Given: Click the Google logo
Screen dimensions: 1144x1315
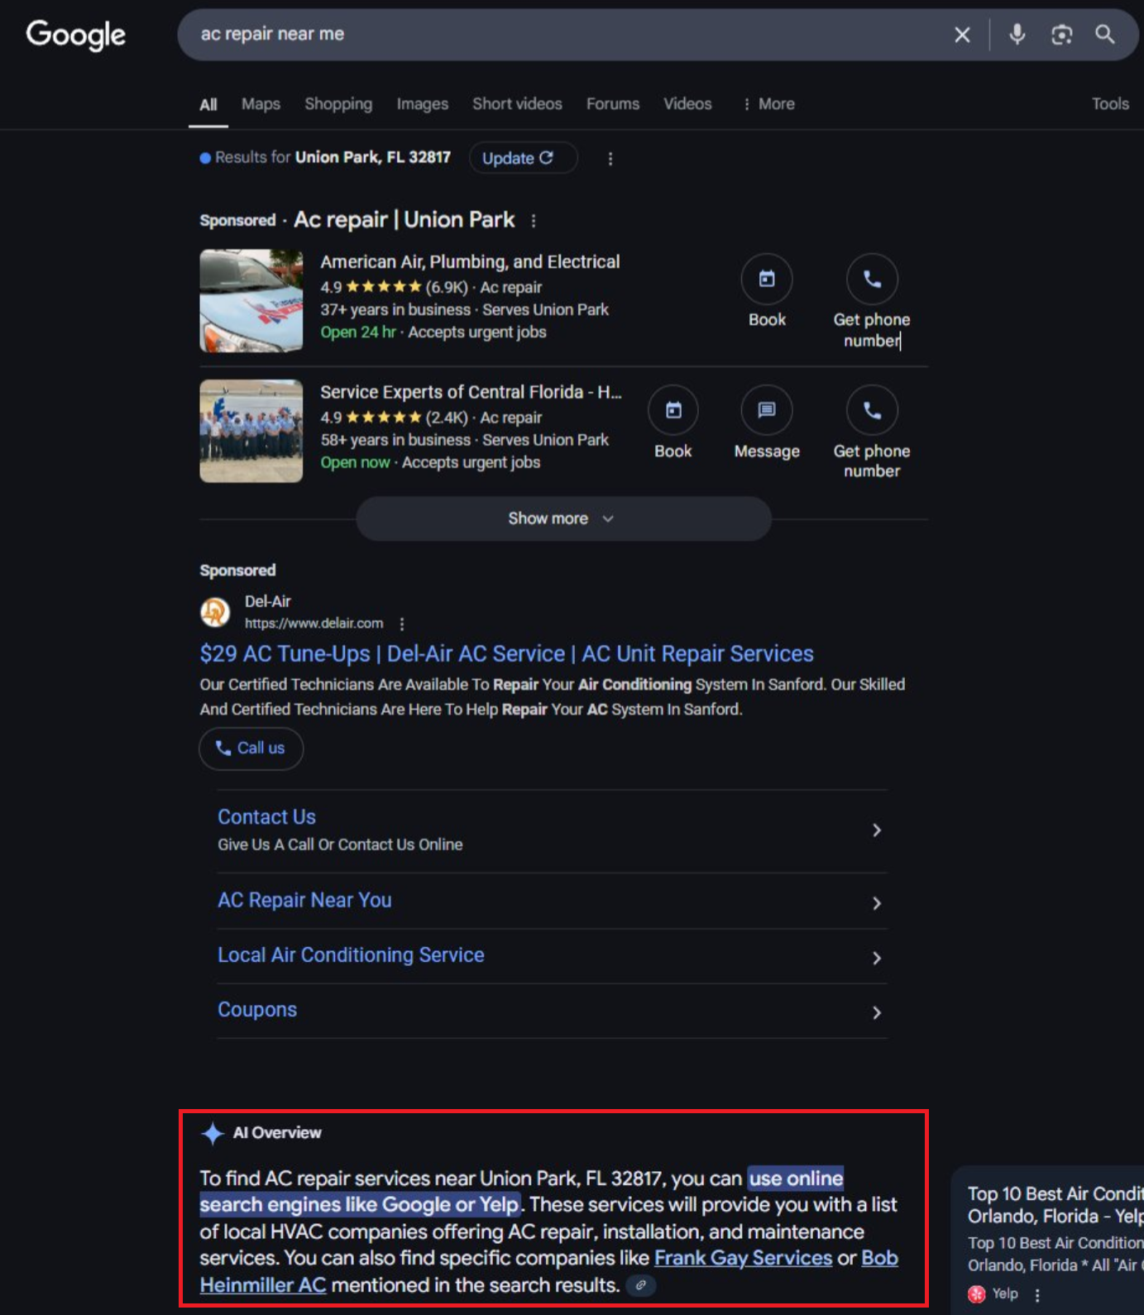Looking at the screenshot, I should pyautogui.click(x=76, y=35).
